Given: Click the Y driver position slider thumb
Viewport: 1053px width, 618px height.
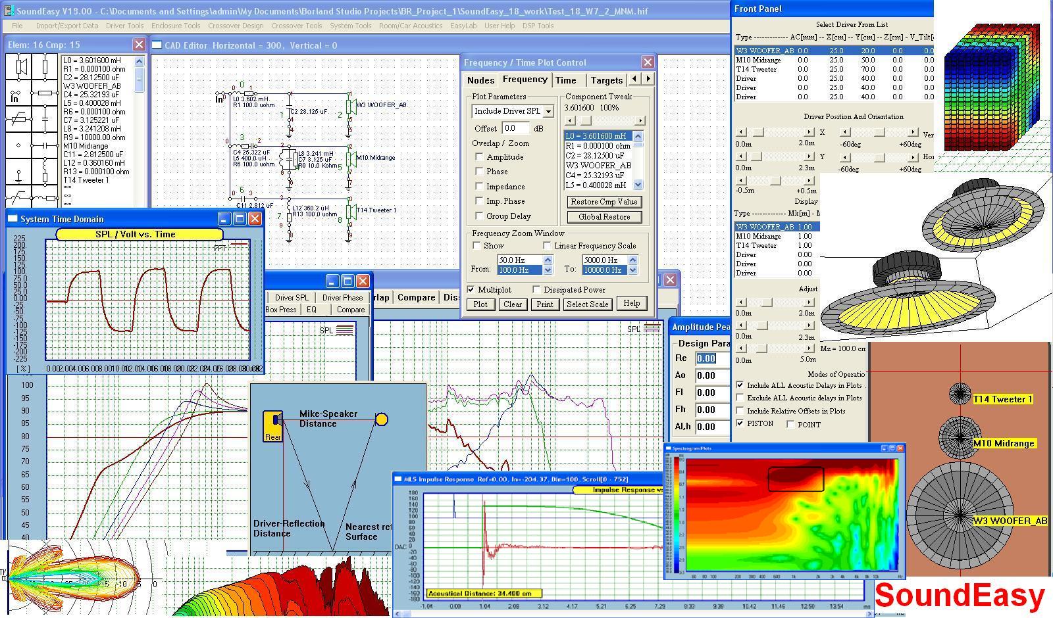Looking at the screenshot, I should pos(756,156).
